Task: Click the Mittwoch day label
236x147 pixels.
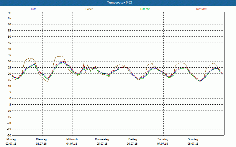Action: (72, 139)
